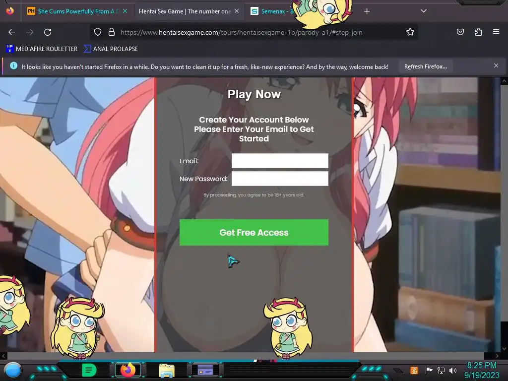Expand the list all tabs chevron

pos(424,11)
